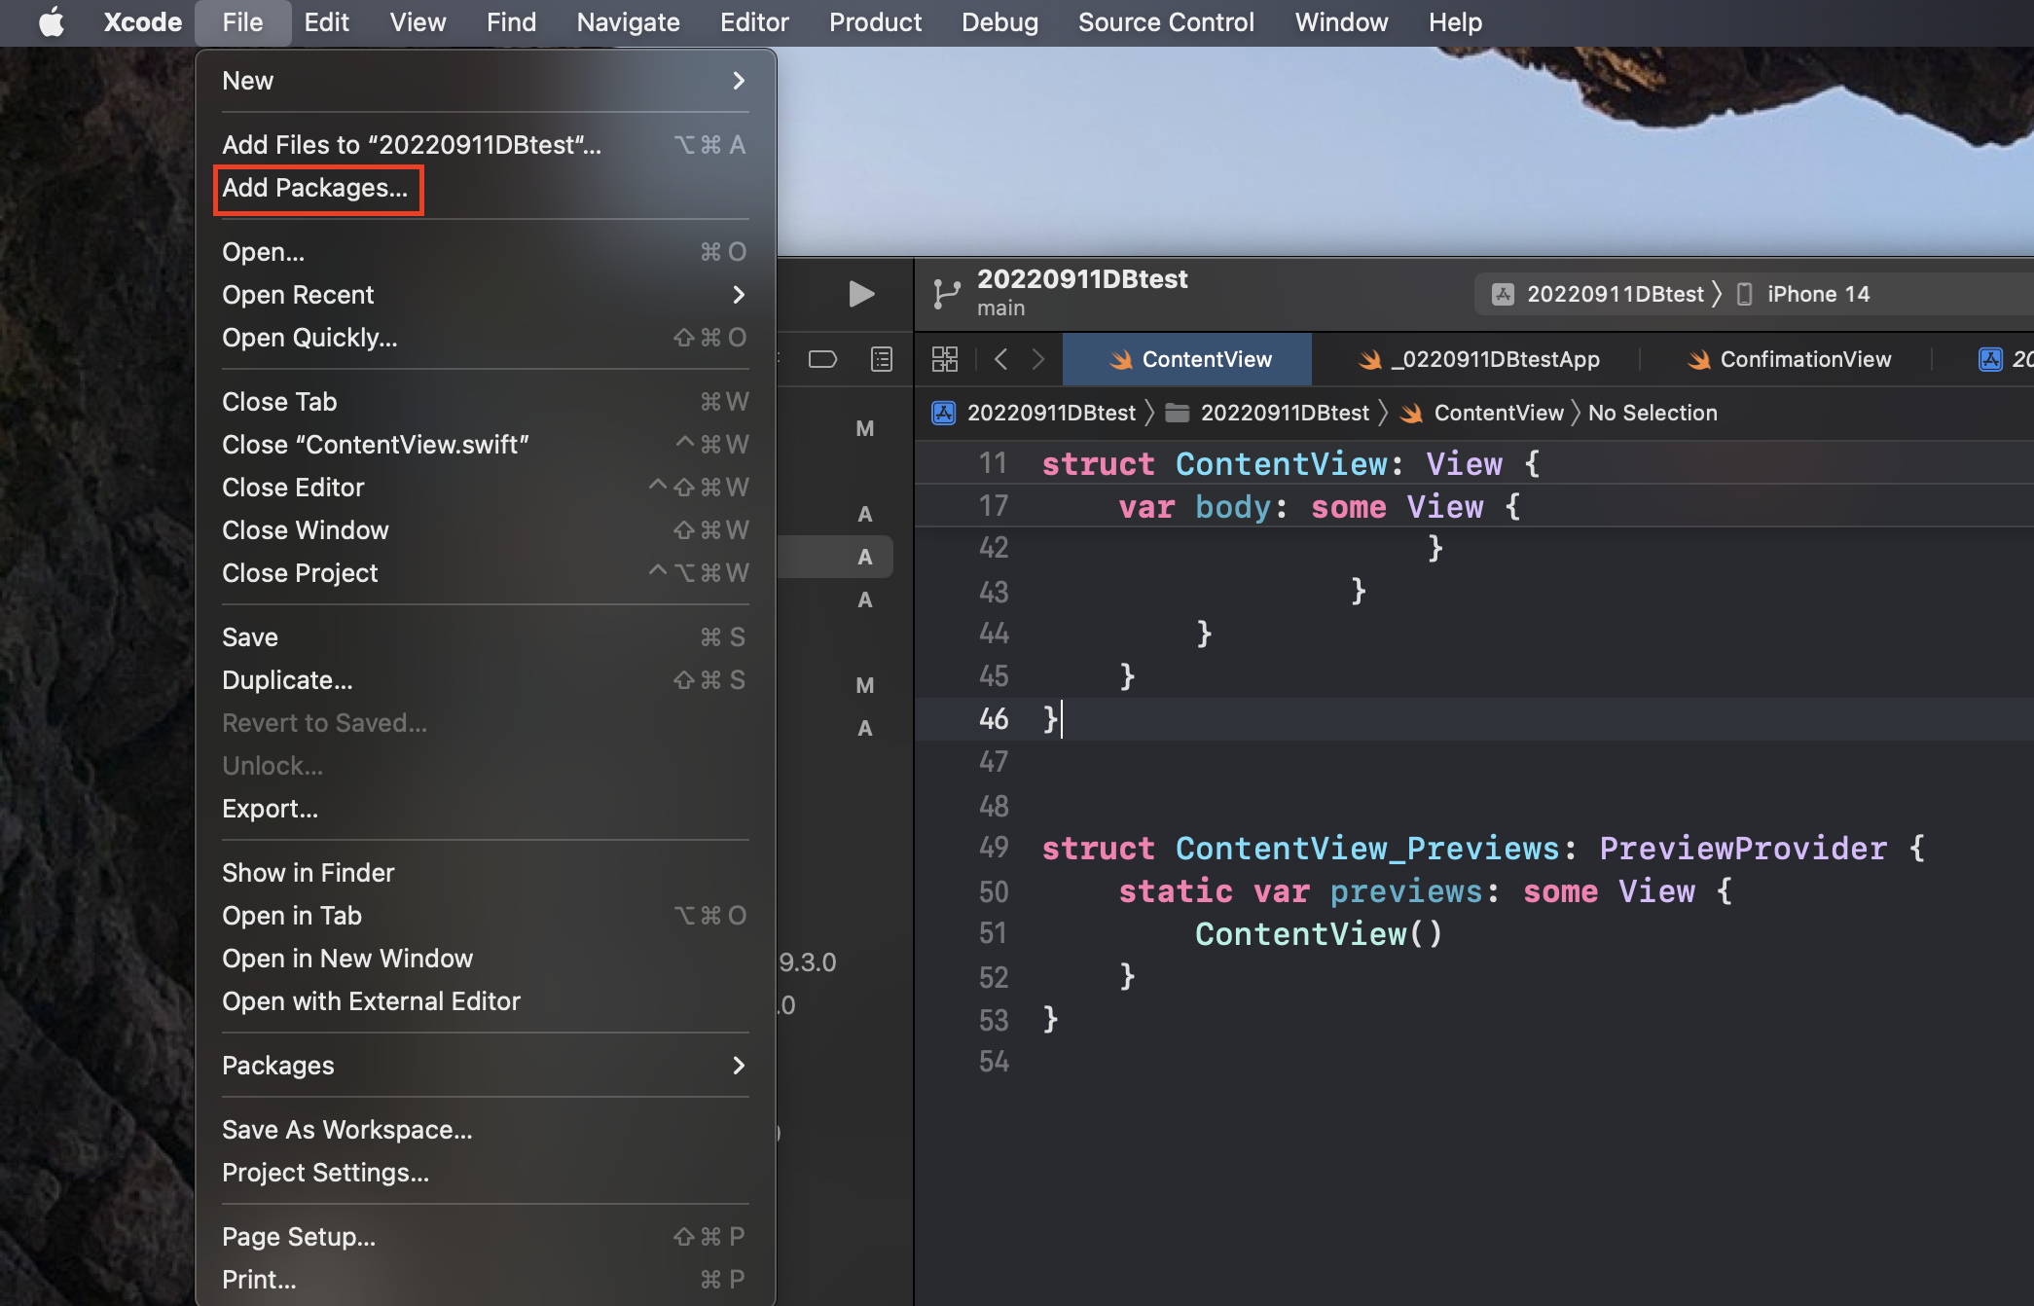
Task: Select Open... in the File menu
Action: pos(485,252)
